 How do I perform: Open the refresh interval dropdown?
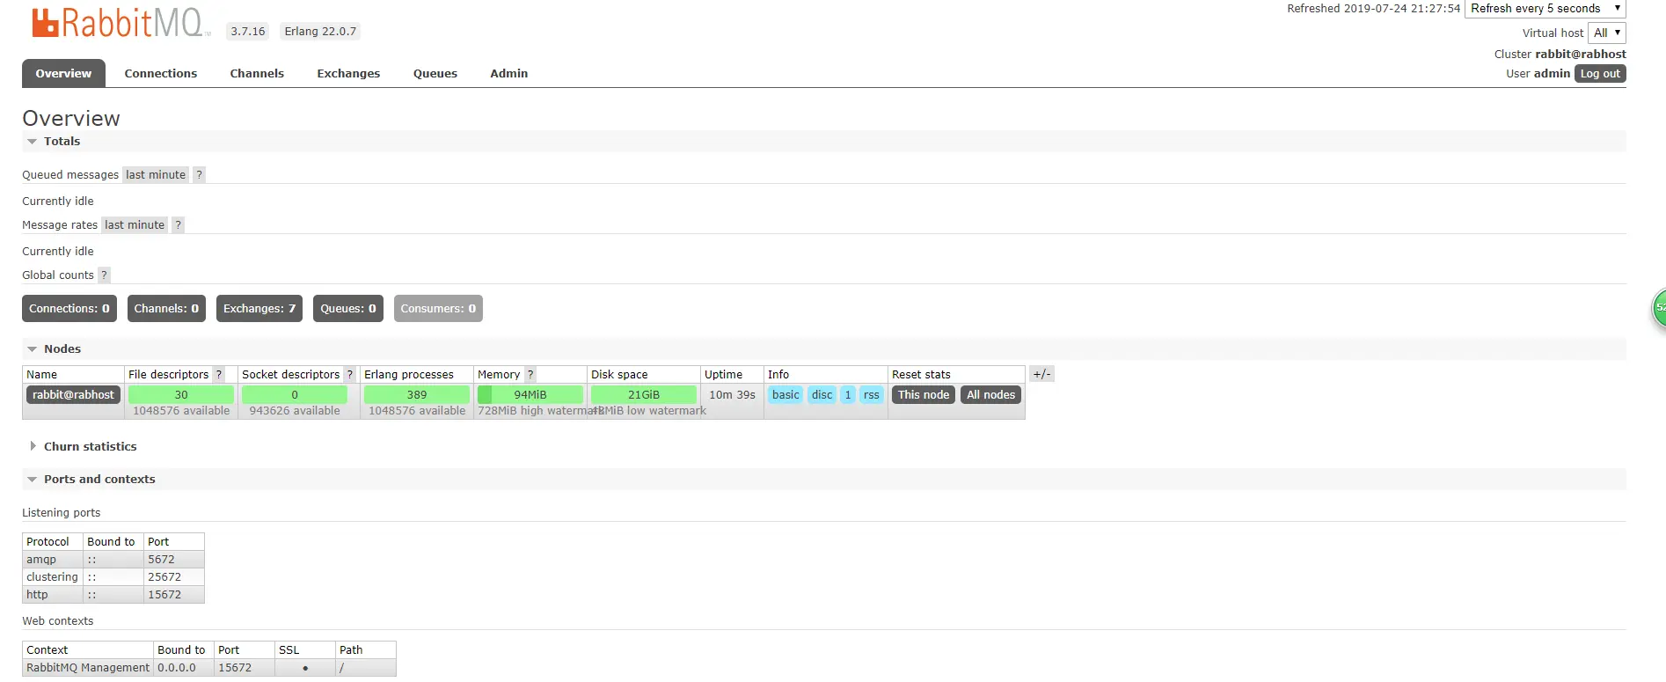1545,9
